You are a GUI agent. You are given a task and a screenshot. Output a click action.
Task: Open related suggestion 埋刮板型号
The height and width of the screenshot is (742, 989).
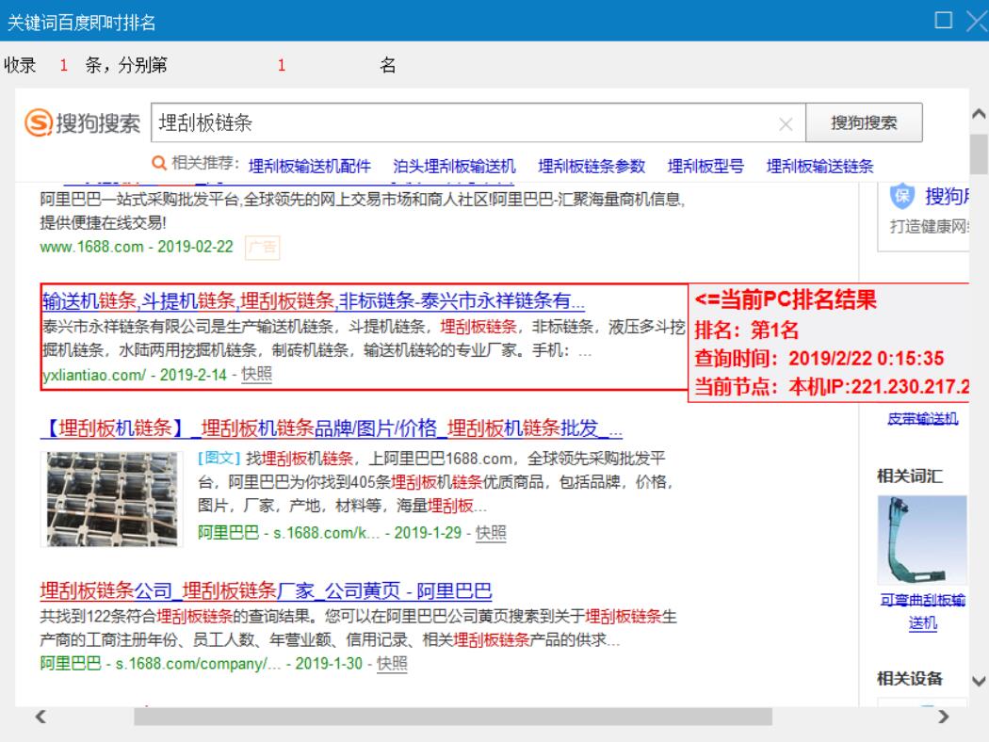[x=705, y=167]
